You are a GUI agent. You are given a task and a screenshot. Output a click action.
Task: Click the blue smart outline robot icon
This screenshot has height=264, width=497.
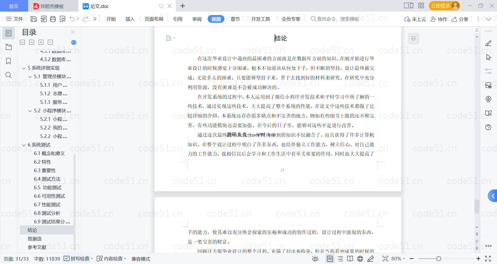click(x=74, y=42)
